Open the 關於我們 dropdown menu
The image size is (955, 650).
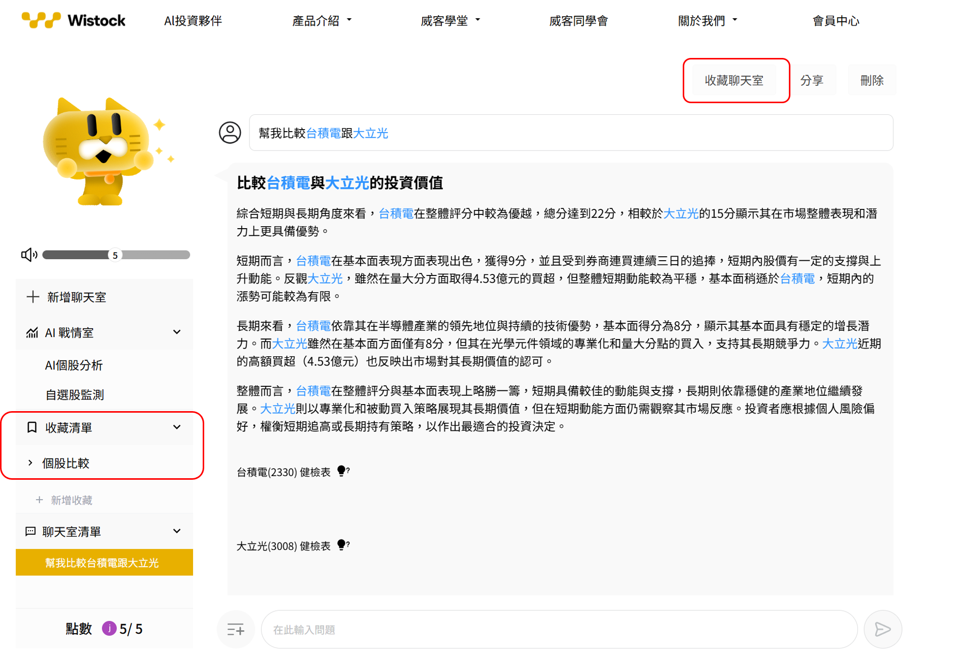coord(707,21)
